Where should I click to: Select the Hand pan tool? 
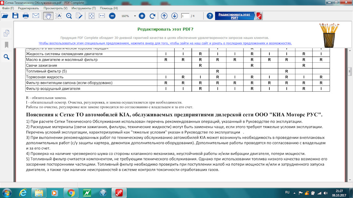(x=48, y=16)
